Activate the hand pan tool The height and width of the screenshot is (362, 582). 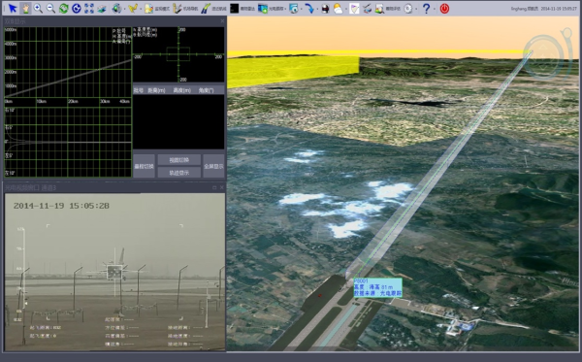coord(25,8)
